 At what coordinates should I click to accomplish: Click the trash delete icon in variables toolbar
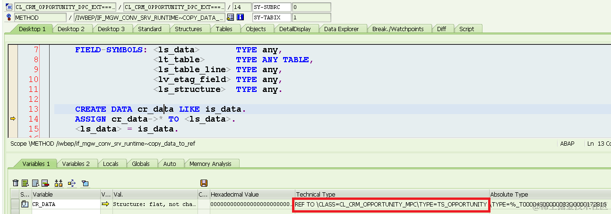click(x=16, y=183)
